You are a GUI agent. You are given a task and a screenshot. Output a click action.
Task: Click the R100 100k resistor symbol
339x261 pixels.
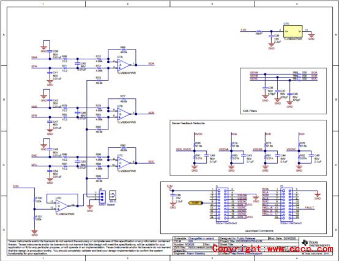tap(34, 200)
